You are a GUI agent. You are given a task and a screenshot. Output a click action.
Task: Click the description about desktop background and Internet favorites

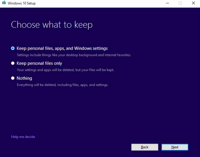74,55
